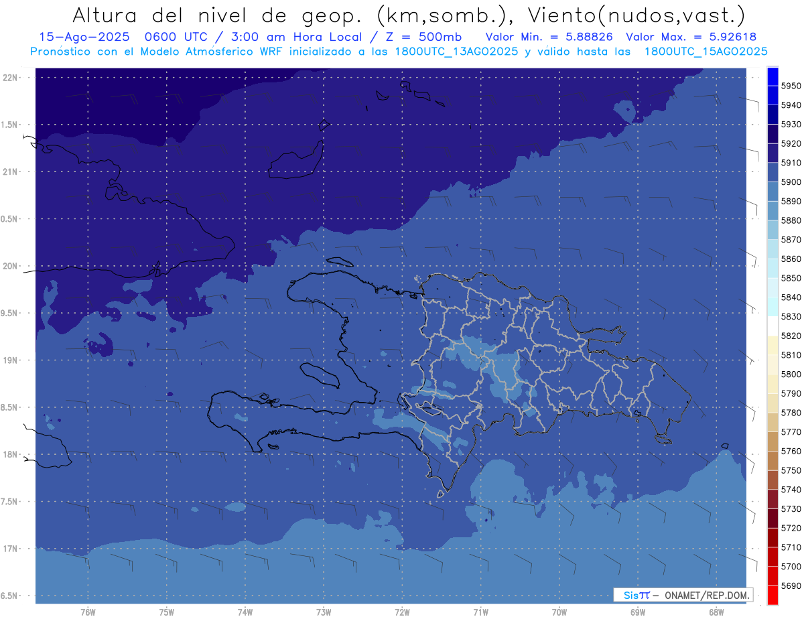Select the 20N latitude label
Viewport: 804px width, 621px height.
[x=11, y=266]
